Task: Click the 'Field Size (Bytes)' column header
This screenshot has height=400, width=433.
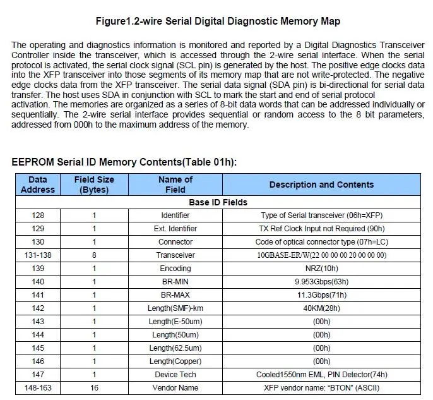Action: coord(94,185)
